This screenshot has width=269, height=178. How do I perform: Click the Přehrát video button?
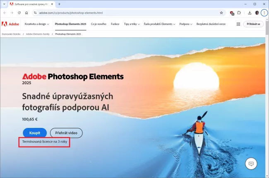pos(66,133)
